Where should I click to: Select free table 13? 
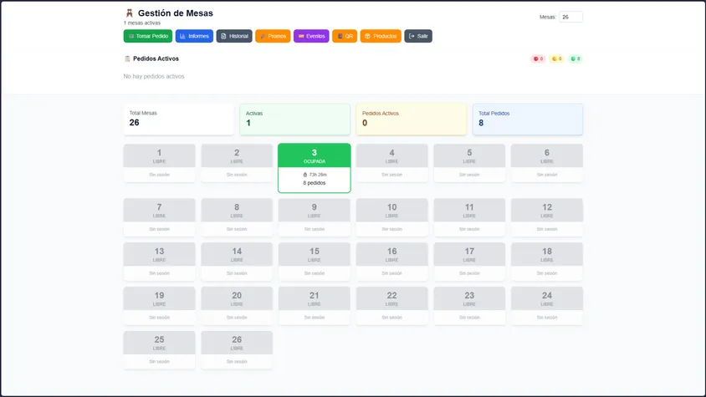pyautogui.click(x=160, y=262)
